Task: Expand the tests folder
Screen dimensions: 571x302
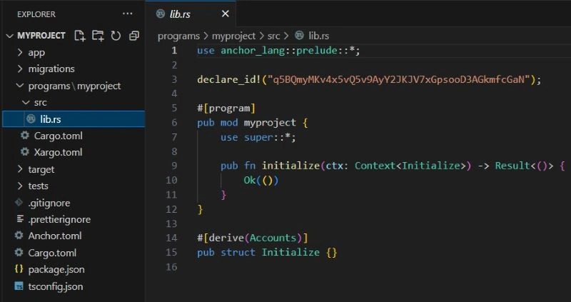Action: (20, 186)
